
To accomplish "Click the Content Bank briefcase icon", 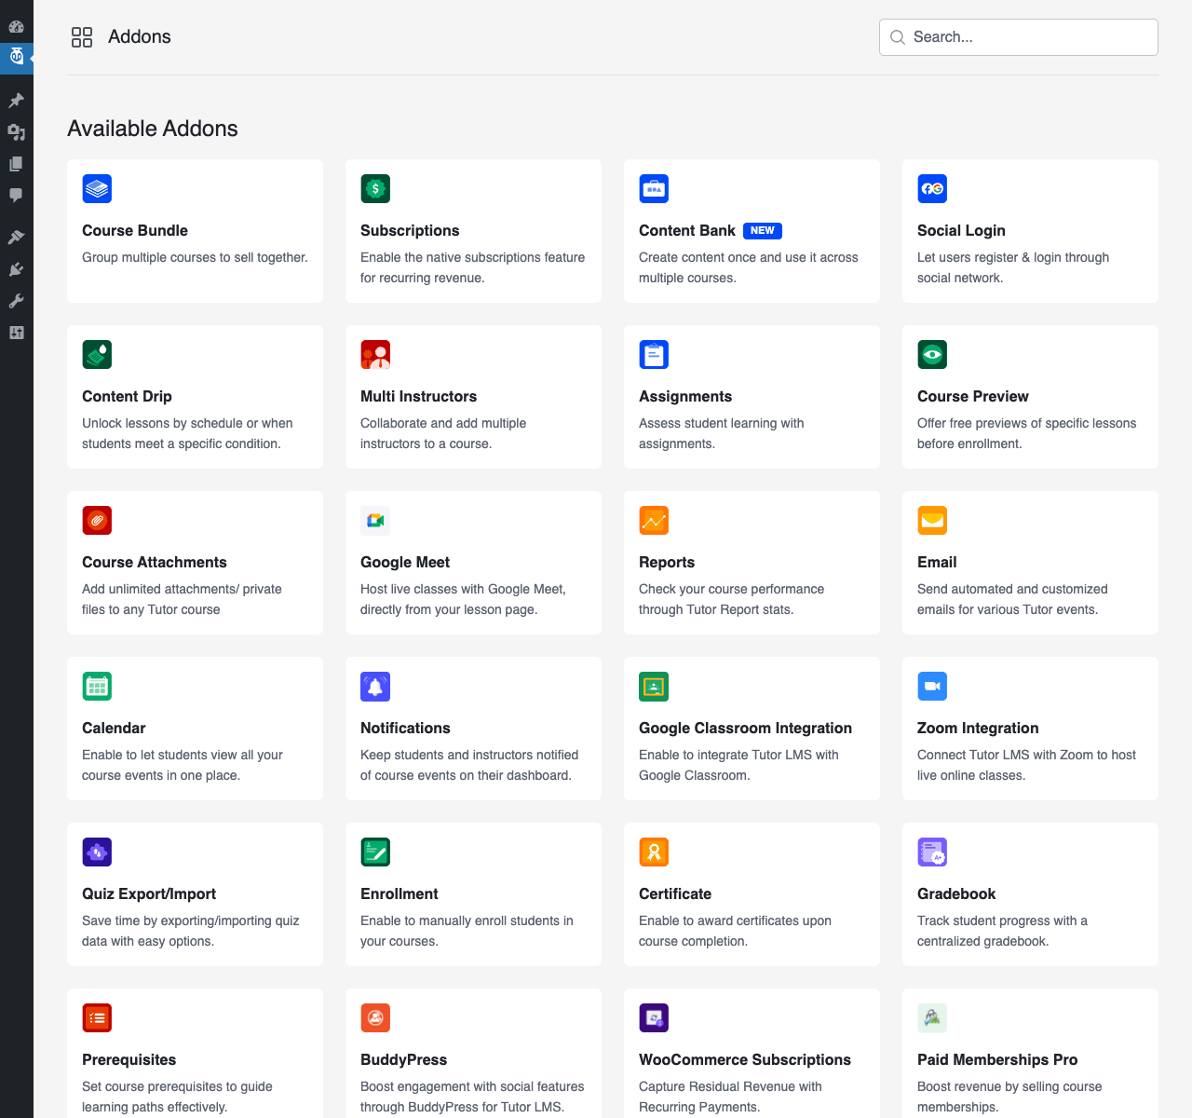I will click(x=654, y=189).
